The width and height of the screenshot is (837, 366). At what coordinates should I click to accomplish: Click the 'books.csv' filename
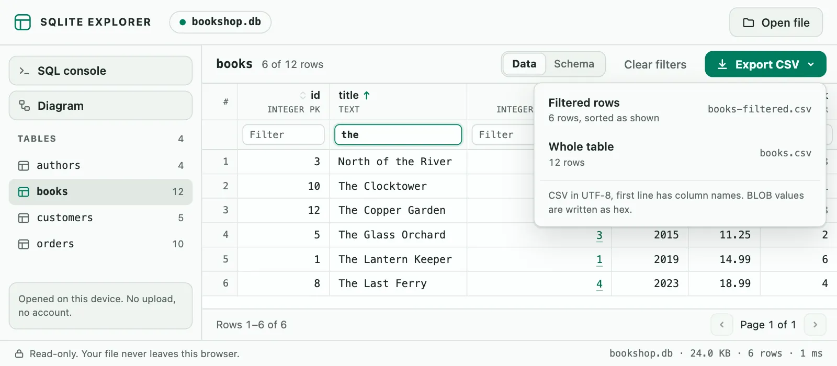coord(786,153)
